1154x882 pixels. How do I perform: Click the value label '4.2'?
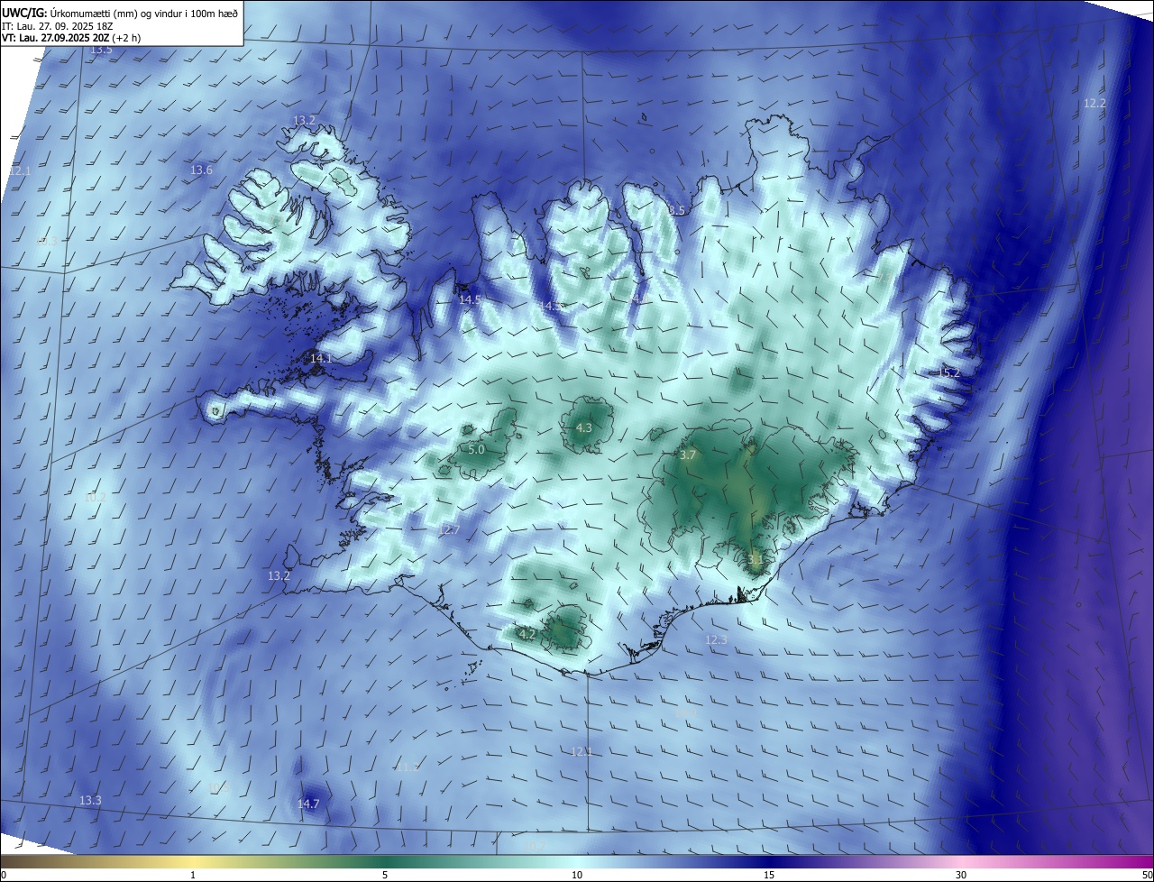click(x=527, y=634)
